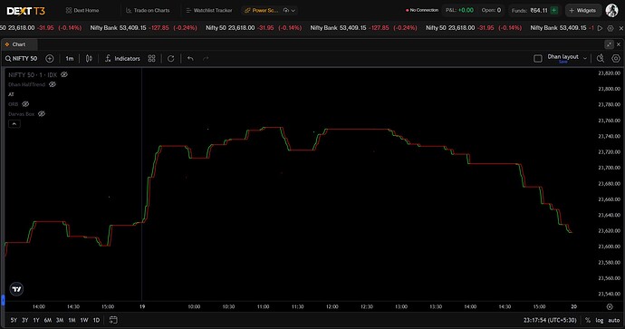Expand the Power Sc... tab dropdown chevron
Screen dimensions: 625x329
(293, 10)
